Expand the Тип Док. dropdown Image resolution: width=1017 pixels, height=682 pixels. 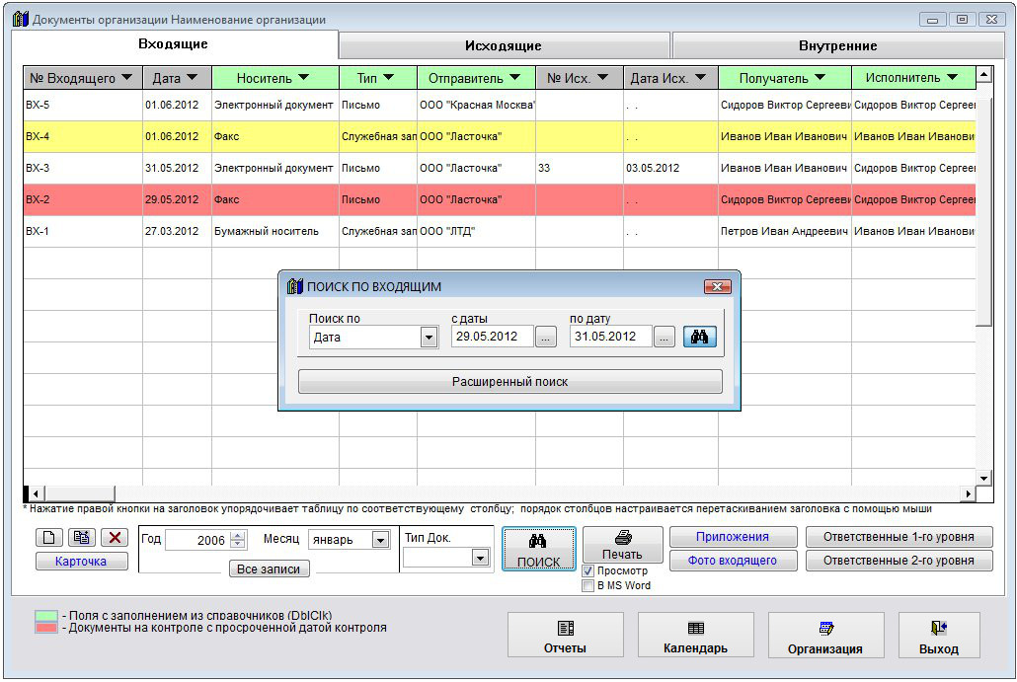coord(480,558)
